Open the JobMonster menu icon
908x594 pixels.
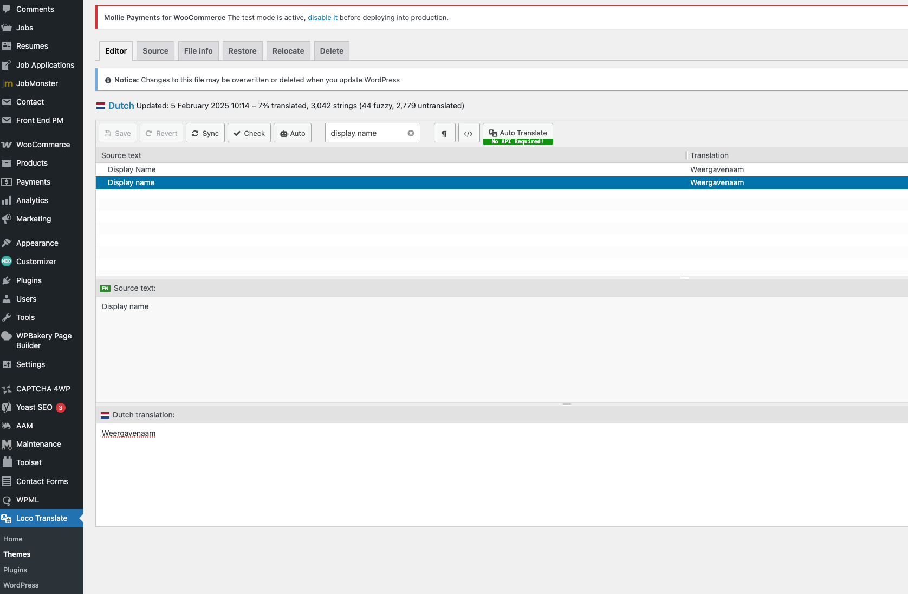7,83
